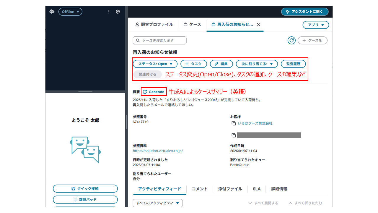
Task: Copy the redacted customer detail icon
Action: click(234, 135)
